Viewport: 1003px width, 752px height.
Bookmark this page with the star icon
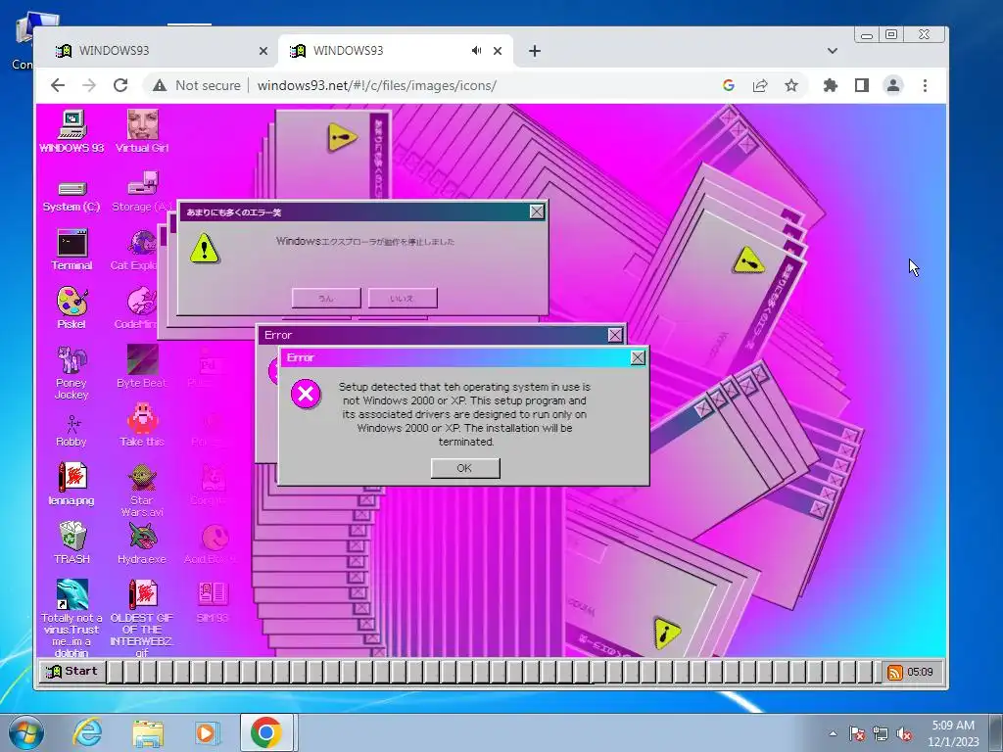click(791, 85)
